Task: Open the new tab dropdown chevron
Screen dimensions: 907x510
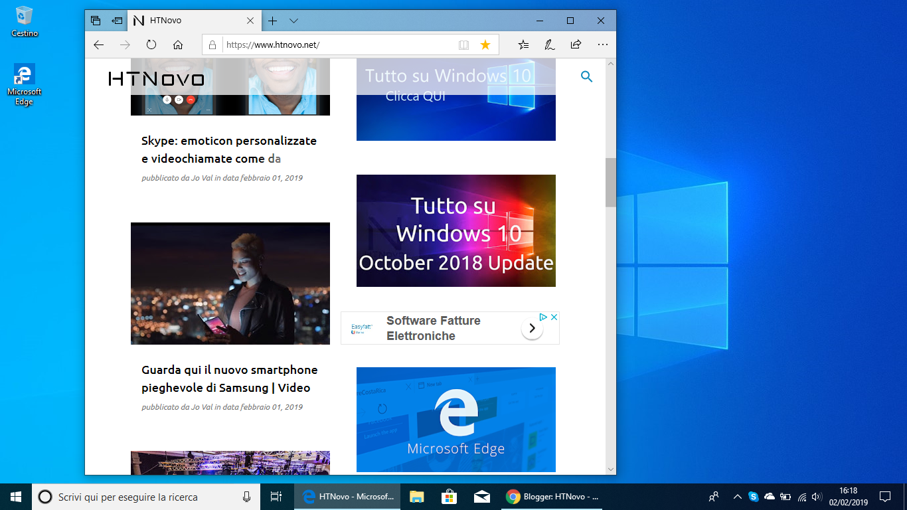Action: click(x=293, y=21)
